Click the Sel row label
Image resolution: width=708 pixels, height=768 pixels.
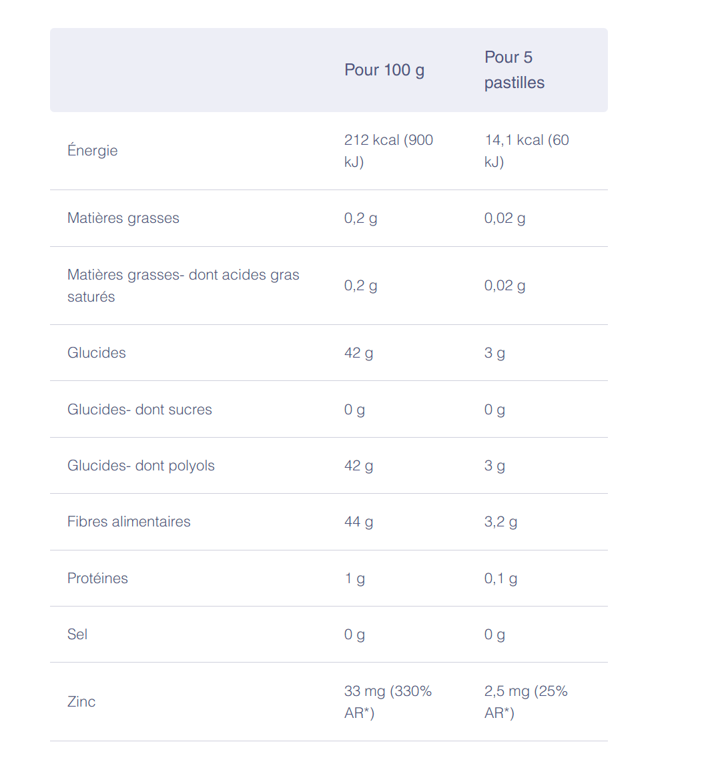pos(77,635)
